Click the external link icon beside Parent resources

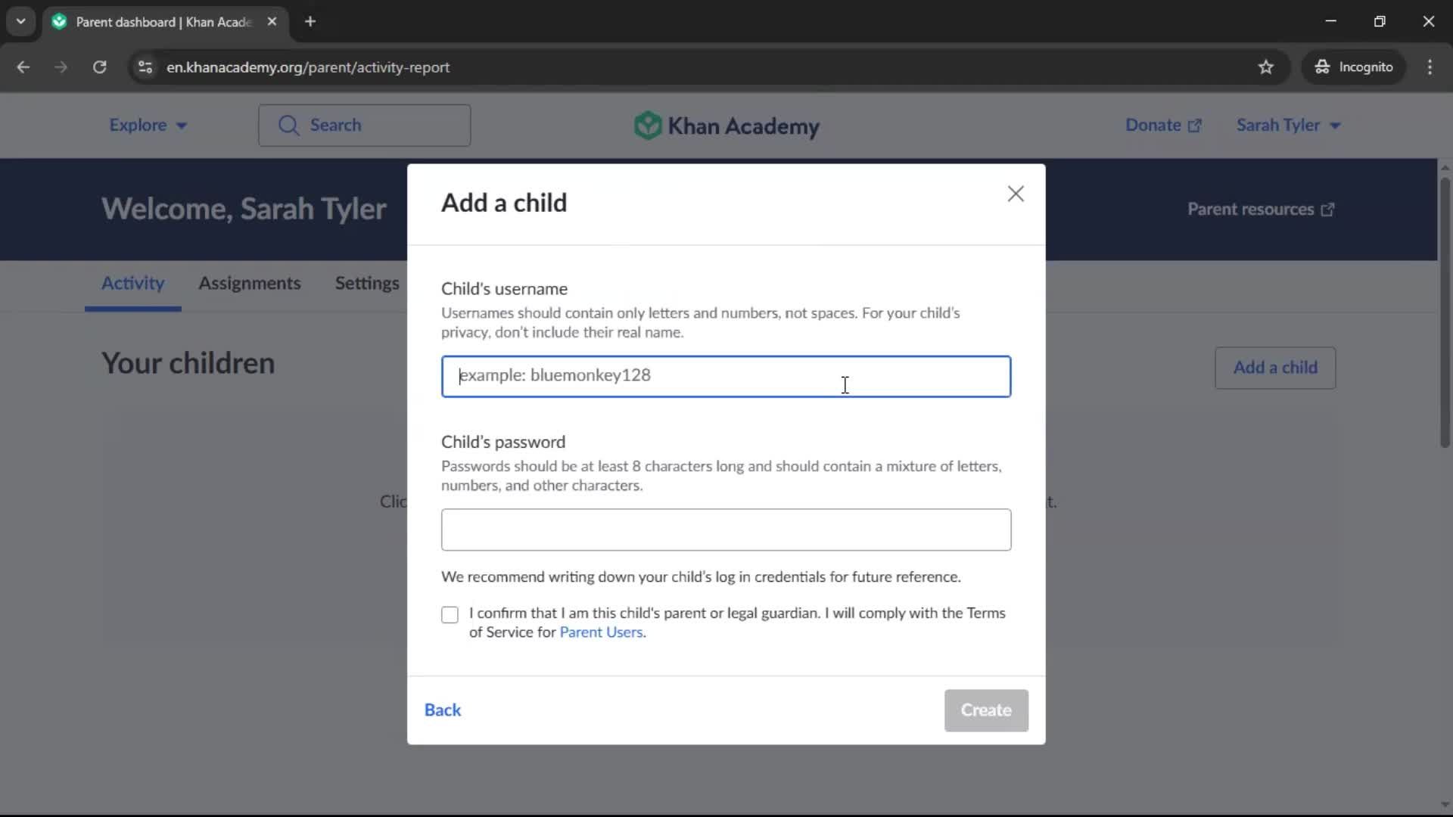pyautogui.click(x=1328, y=210)
